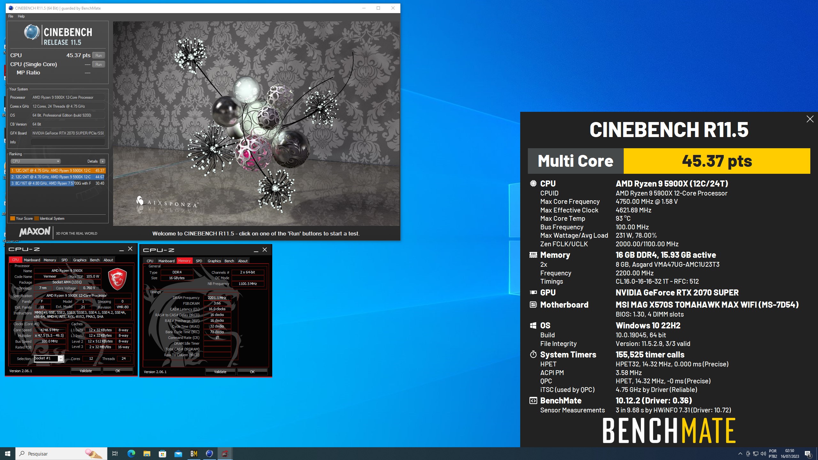818x460 pixels.
Task: Run the CPU Single Core test
Action: [x=98, y=64]
